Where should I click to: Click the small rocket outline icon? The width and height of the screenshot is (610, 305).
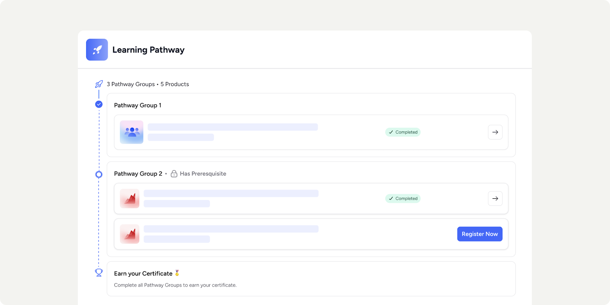[99, 84]
